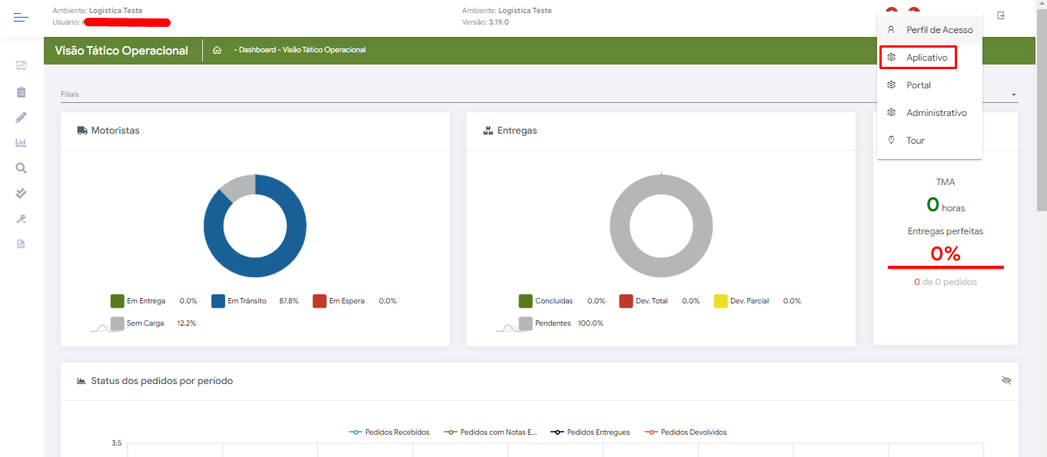Expand the Filiais dropdown arrow
Image resolution: width=1047 pixels, height=457 pixels.
coord(1014,94)
